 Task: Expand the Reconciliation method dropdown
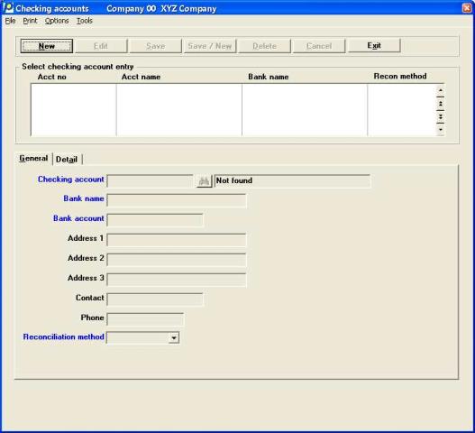point(174,337)
